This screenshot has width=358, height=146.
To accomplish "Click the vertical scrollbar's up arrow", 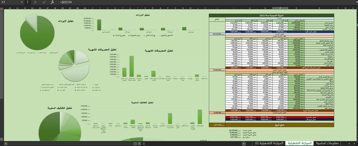I will 2,9.
